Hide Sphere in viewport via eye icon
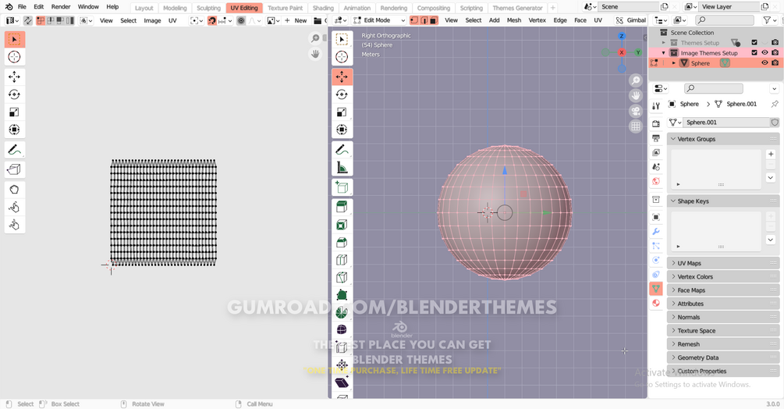This screenshot has height=409, width=784. (764, 63)
